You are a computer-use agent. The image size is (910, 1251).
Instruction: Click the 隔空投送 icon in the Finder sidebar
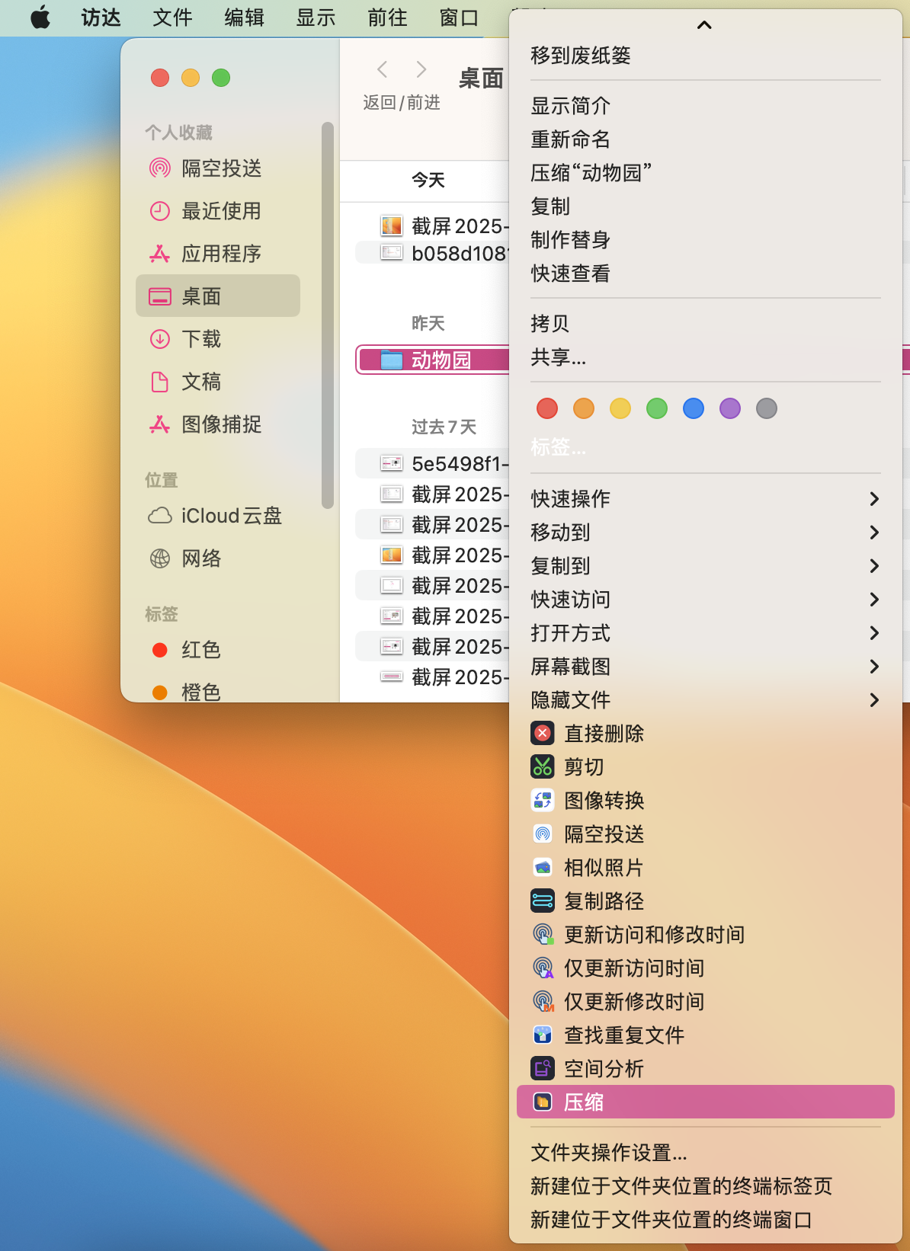(x=160, y=168)
